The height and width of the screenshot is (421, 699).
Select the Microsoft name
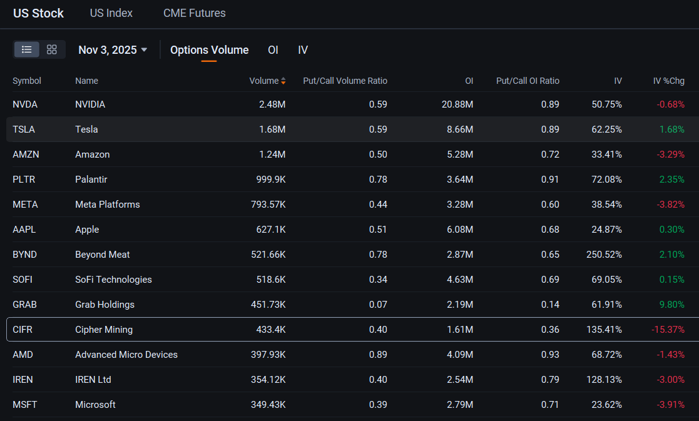[x=95, y=405]
